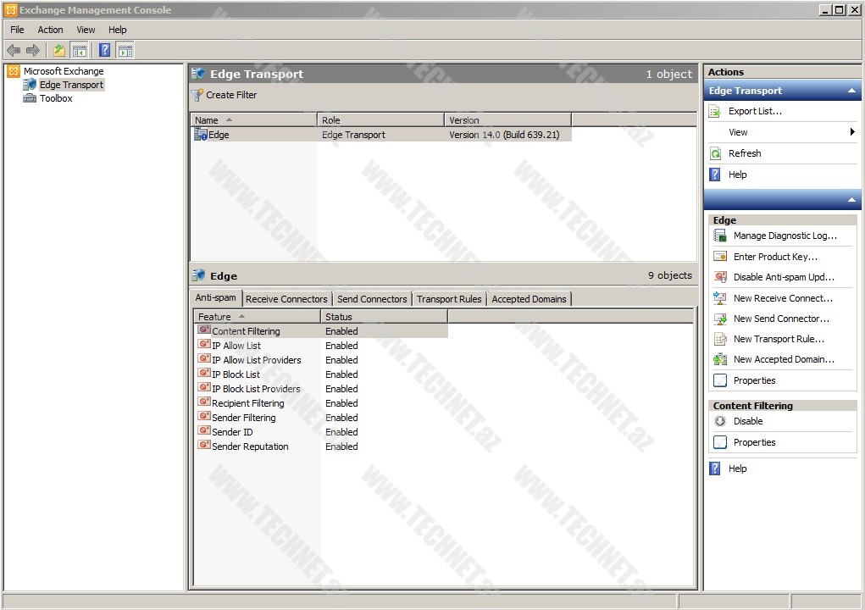
Task: Expand the View submenu arrow
Action: pos(851,132)
